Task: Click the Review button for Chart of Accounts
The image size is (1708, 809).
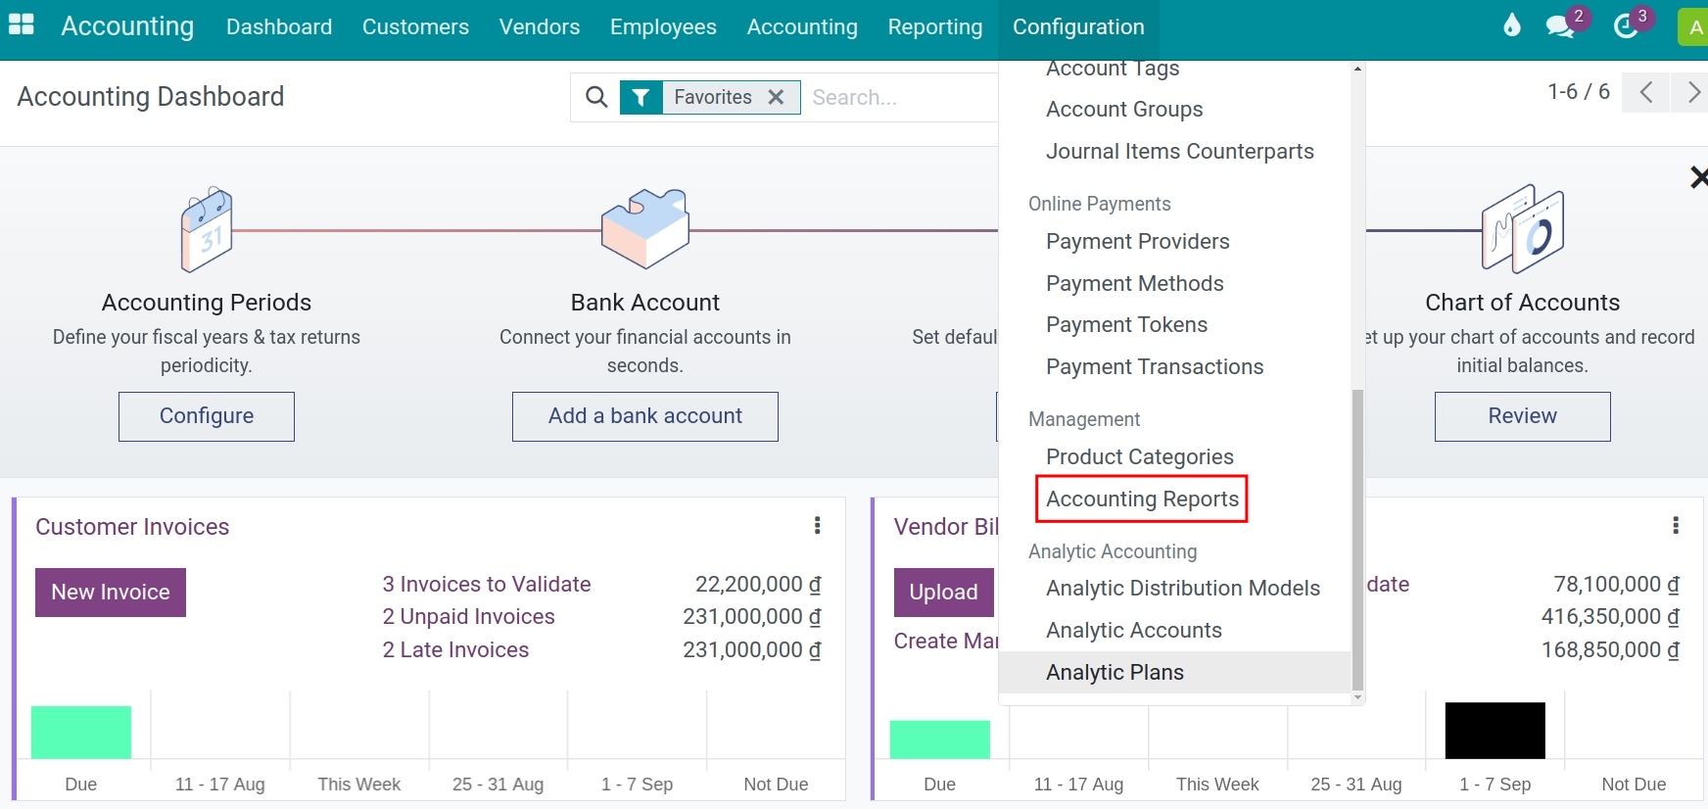Action: tap(1523, 416)
